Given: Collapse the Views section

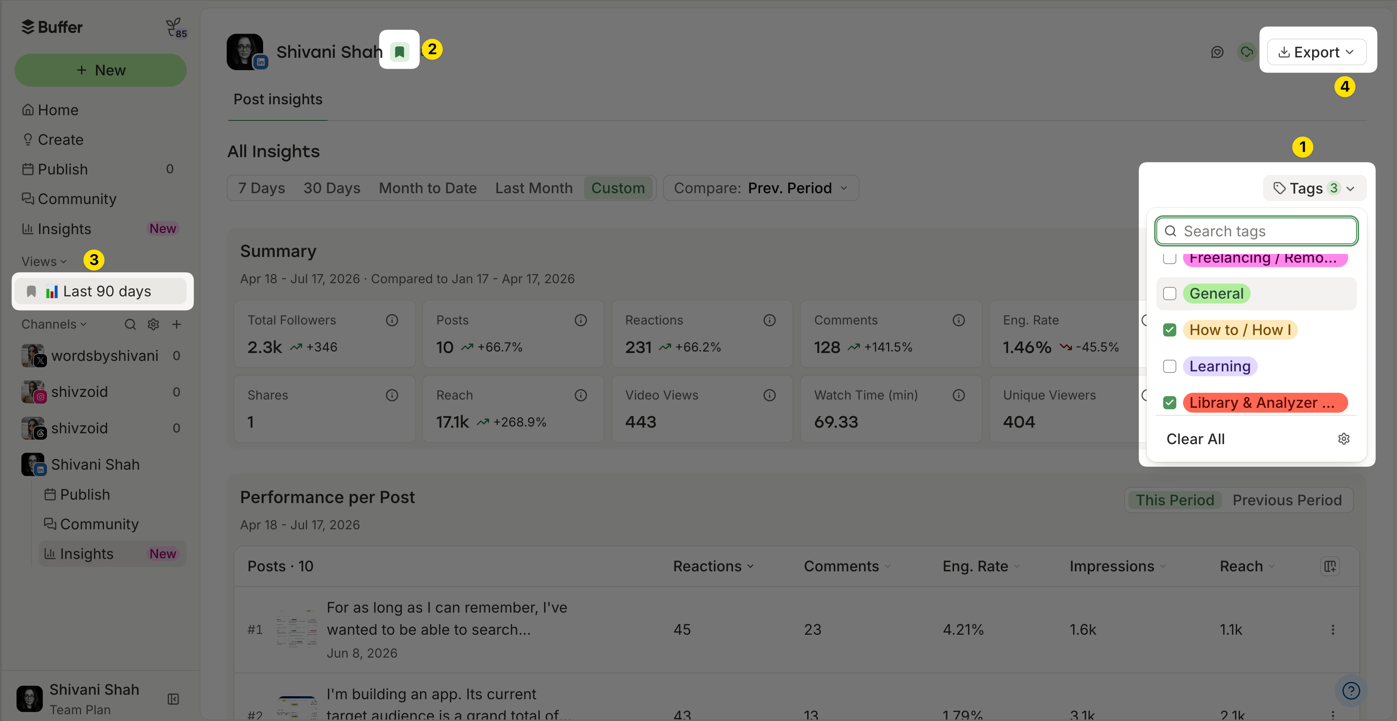Looking at the screenshot, I should tap(44, 261).
